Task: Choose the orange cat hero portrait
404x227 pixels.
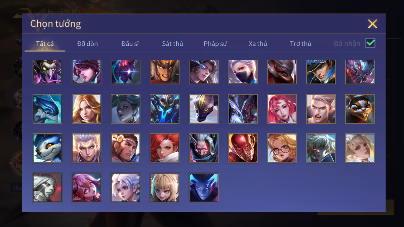Action: (x=360, y=109)
